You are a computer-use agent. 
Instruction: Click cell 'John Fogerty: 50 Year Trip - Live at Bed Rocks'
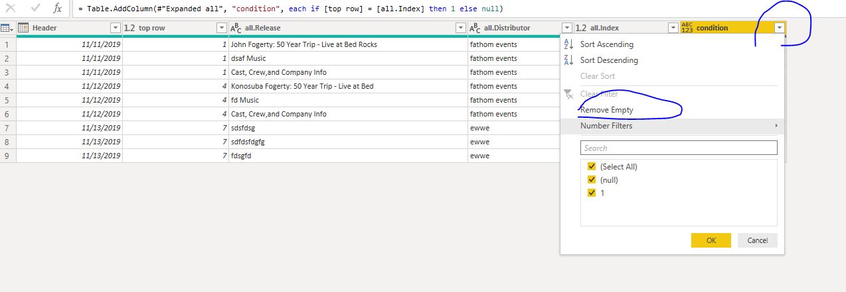(x=348, y=44)
